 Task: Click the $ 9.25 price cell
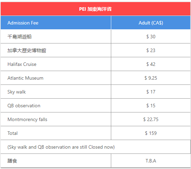pos(151,78)
